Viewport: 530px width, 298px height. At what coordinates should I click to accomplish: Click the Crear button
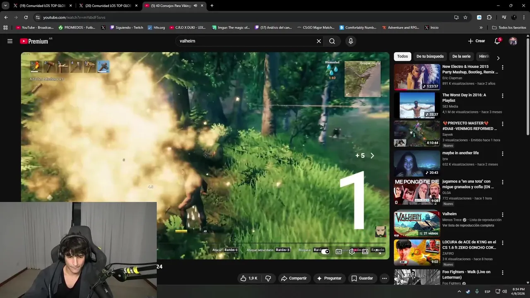[476, 41]
